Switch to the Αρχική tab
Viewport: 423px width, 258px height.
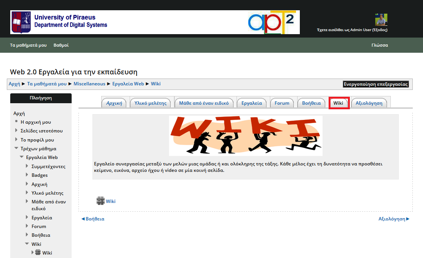114,103
